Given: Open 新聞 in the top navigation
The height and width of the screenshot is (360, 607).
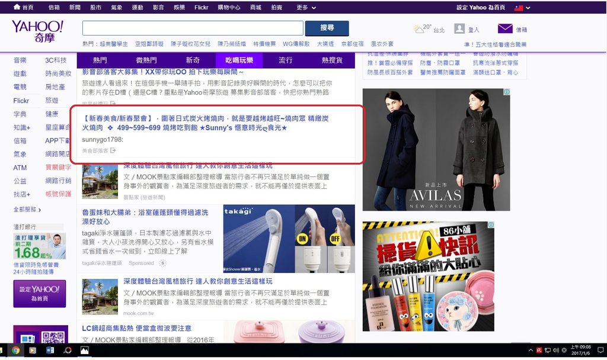Looking at the screenshot, I should tap(75, 7).
